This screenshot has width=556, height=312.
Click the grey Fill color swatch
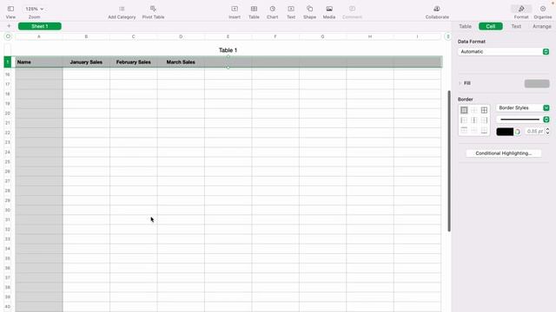[537, 83]
